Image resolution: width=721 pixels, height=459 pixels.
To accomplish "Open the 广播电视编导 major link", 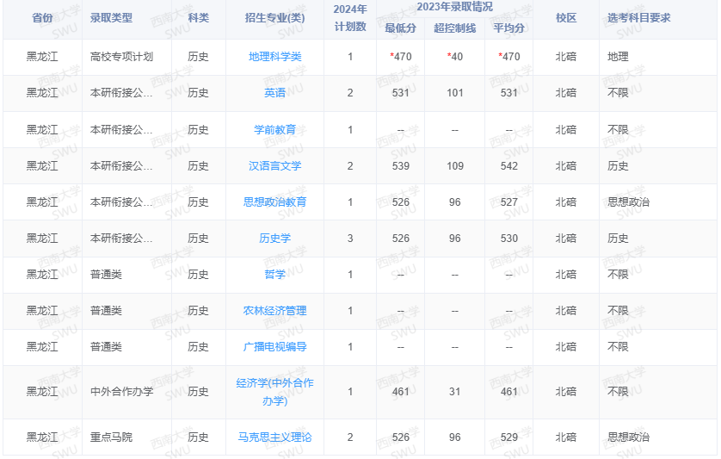I will (274, 347).
